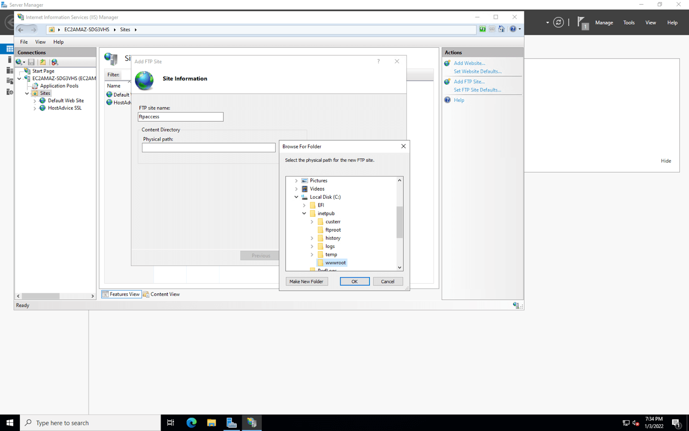Open All Servers icon in Server Manager sidebar
This screenshot has width=689, height=431.
(9, 70)
